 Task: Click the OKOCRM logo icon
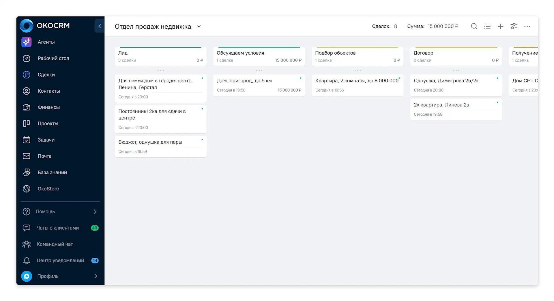(x=27, y=26)
